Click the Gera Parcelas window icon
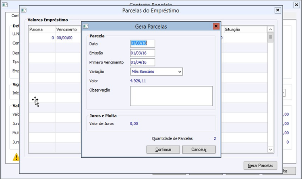This screenshot has height=179, width=302. 85,27
